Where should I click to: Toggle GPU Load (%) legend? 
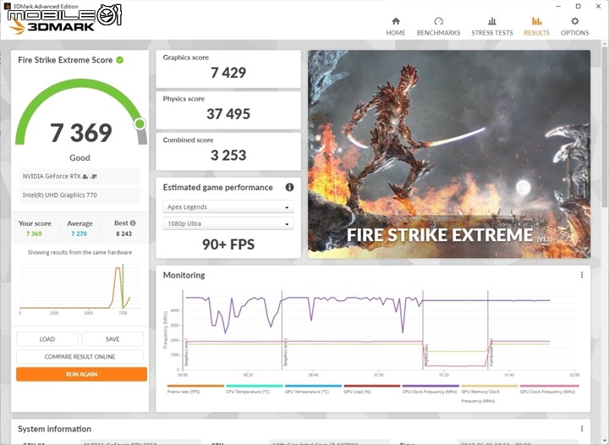tap(371, 389)
